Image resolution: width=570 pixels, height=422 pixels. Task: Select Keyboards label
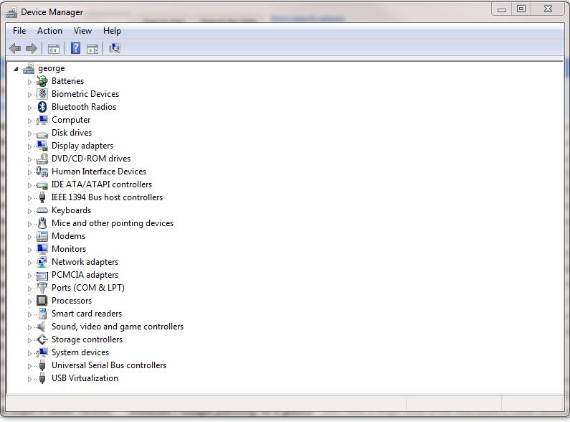click(x=71, y=210)
